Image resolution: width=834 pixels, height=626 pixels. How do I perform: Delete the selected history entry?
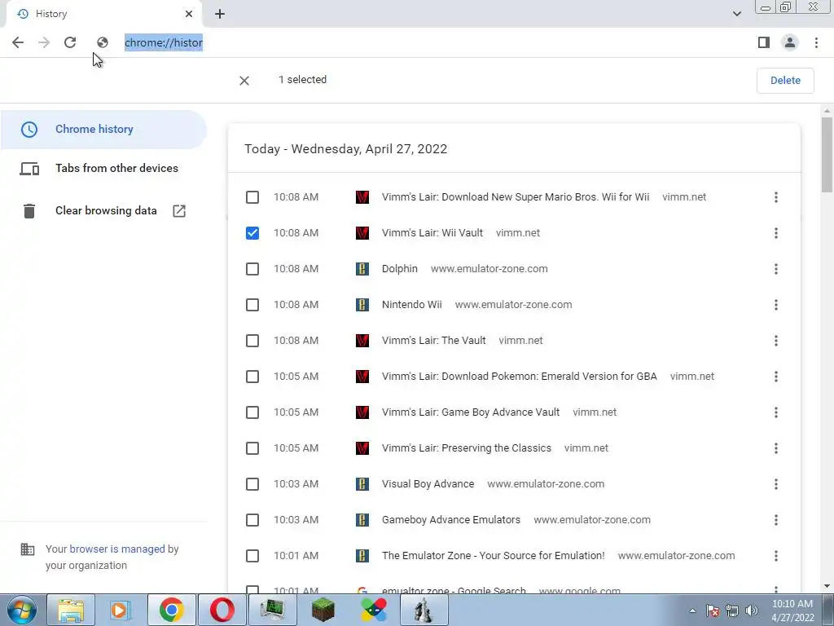(785, 81)
